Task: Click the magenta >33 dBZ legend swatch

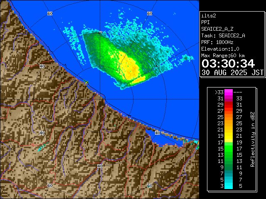Action: point(228,92)
